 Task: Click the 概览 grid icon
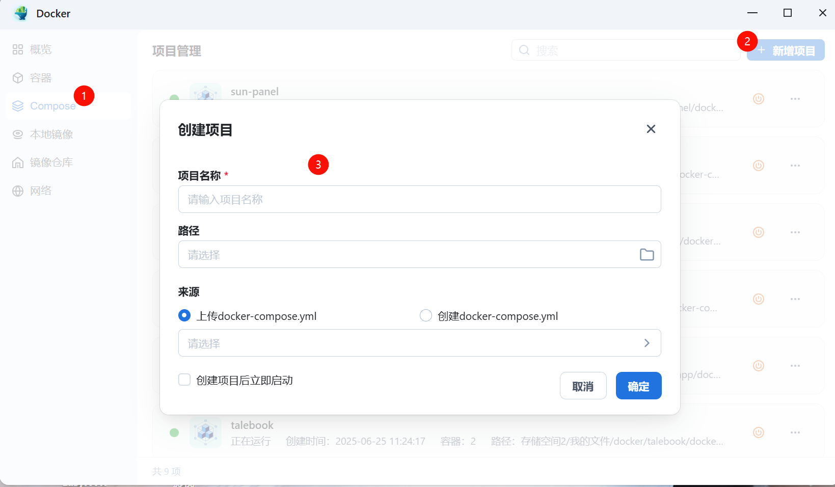[x=18, y=49]
